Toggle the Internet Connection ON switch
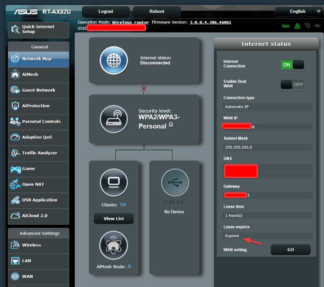Screen dimensions: 324x287 point(292,64)
